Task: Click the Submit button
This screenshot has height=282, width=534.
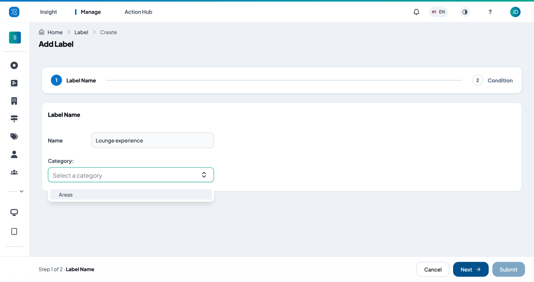Action: [508, 269]
